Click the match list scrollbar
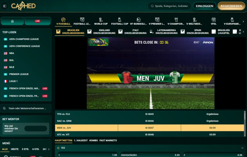Image resolution: width=247 pixels, height=157 pixels. coord(245,116)
